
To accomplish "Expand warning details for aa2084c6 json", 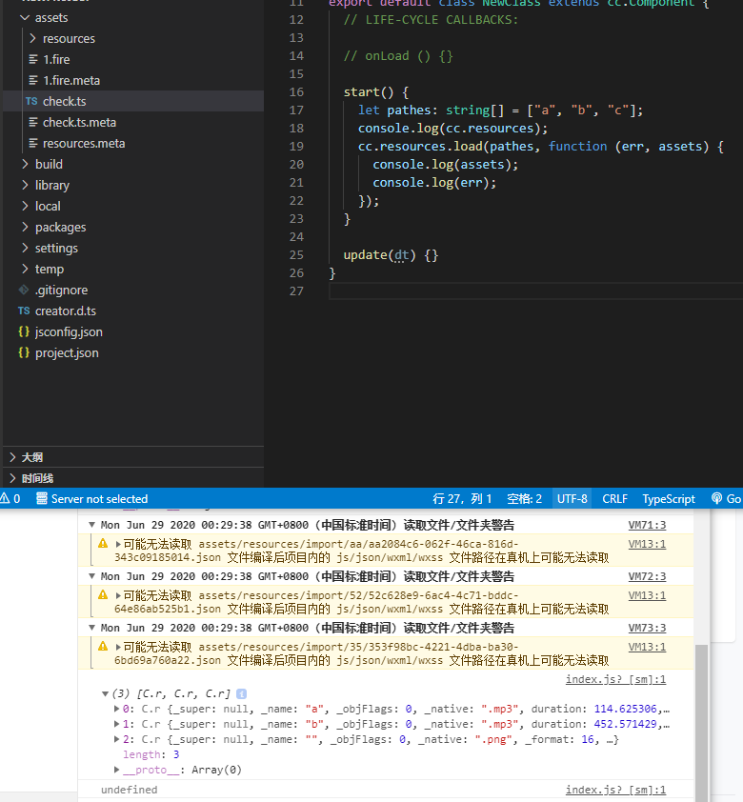I will click(x=118, y=544).
